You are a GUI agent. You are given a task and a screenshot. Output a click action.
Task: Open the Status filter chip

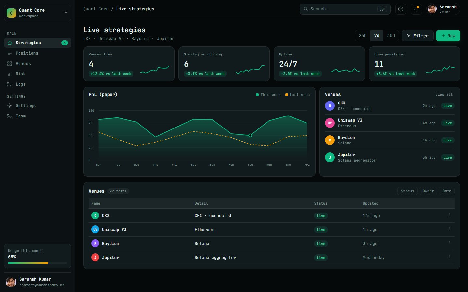(x=408, y=191)
